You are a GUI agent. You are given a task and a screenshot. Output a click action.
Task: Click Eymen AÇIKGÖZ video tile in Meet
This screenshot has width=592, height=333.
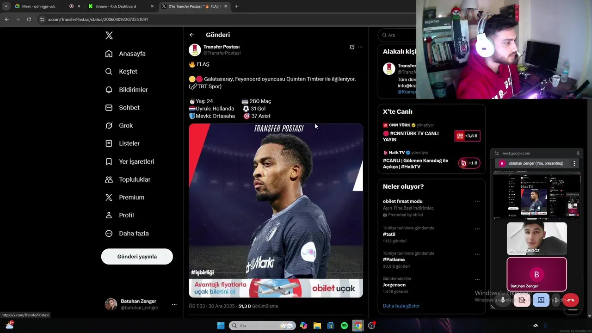[536, 238]
